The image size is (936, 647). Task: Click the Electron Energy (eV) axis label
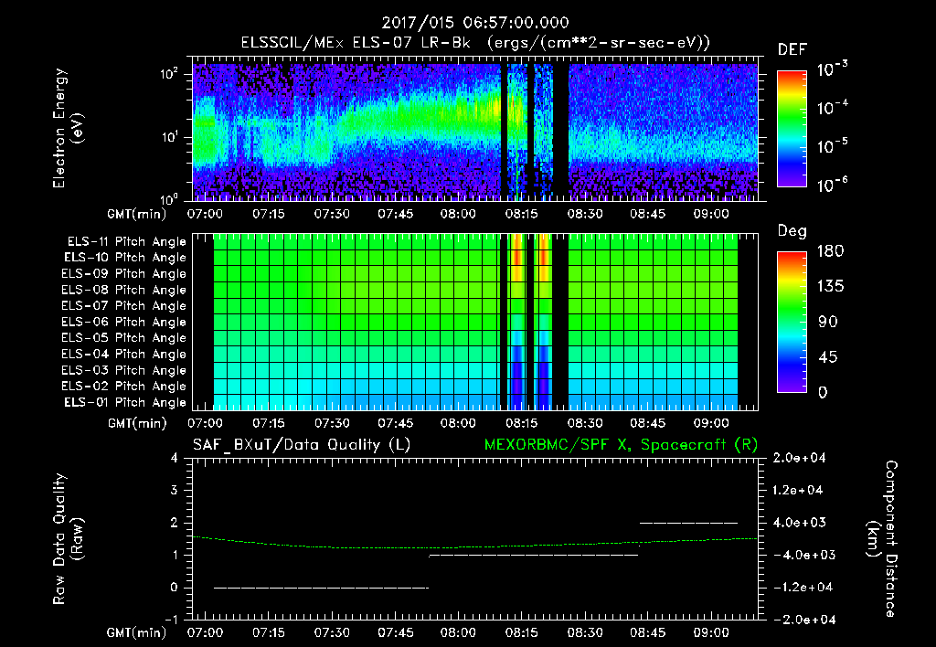point(68,128)
